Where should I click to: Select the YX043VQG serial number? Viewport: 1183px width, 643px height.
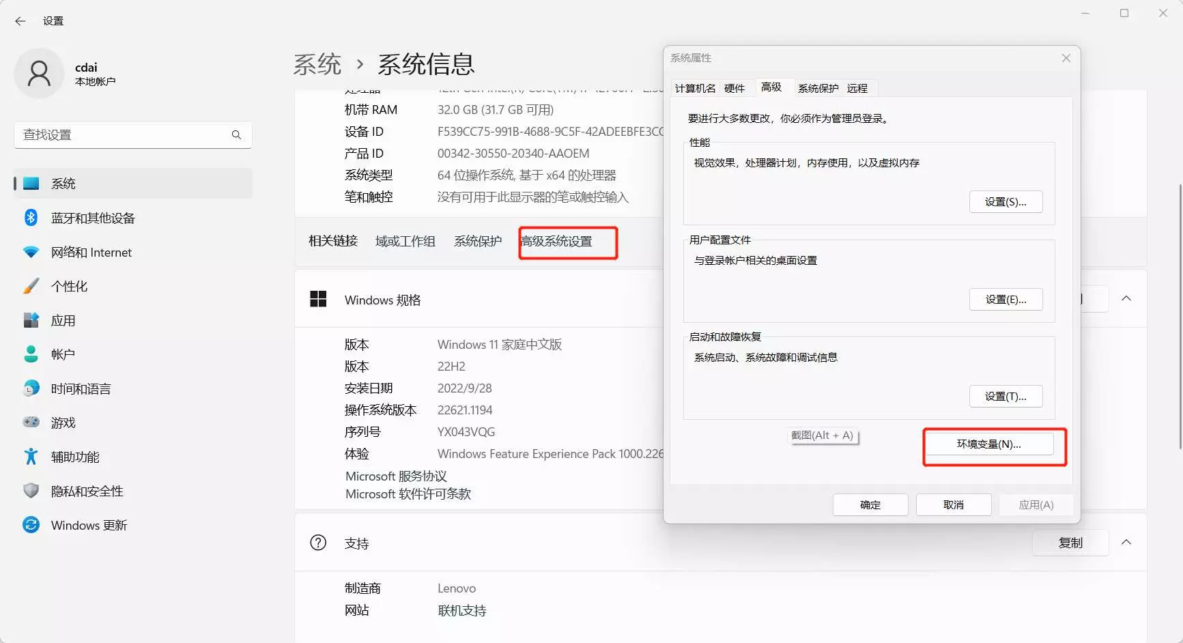(x=466, y=432)
